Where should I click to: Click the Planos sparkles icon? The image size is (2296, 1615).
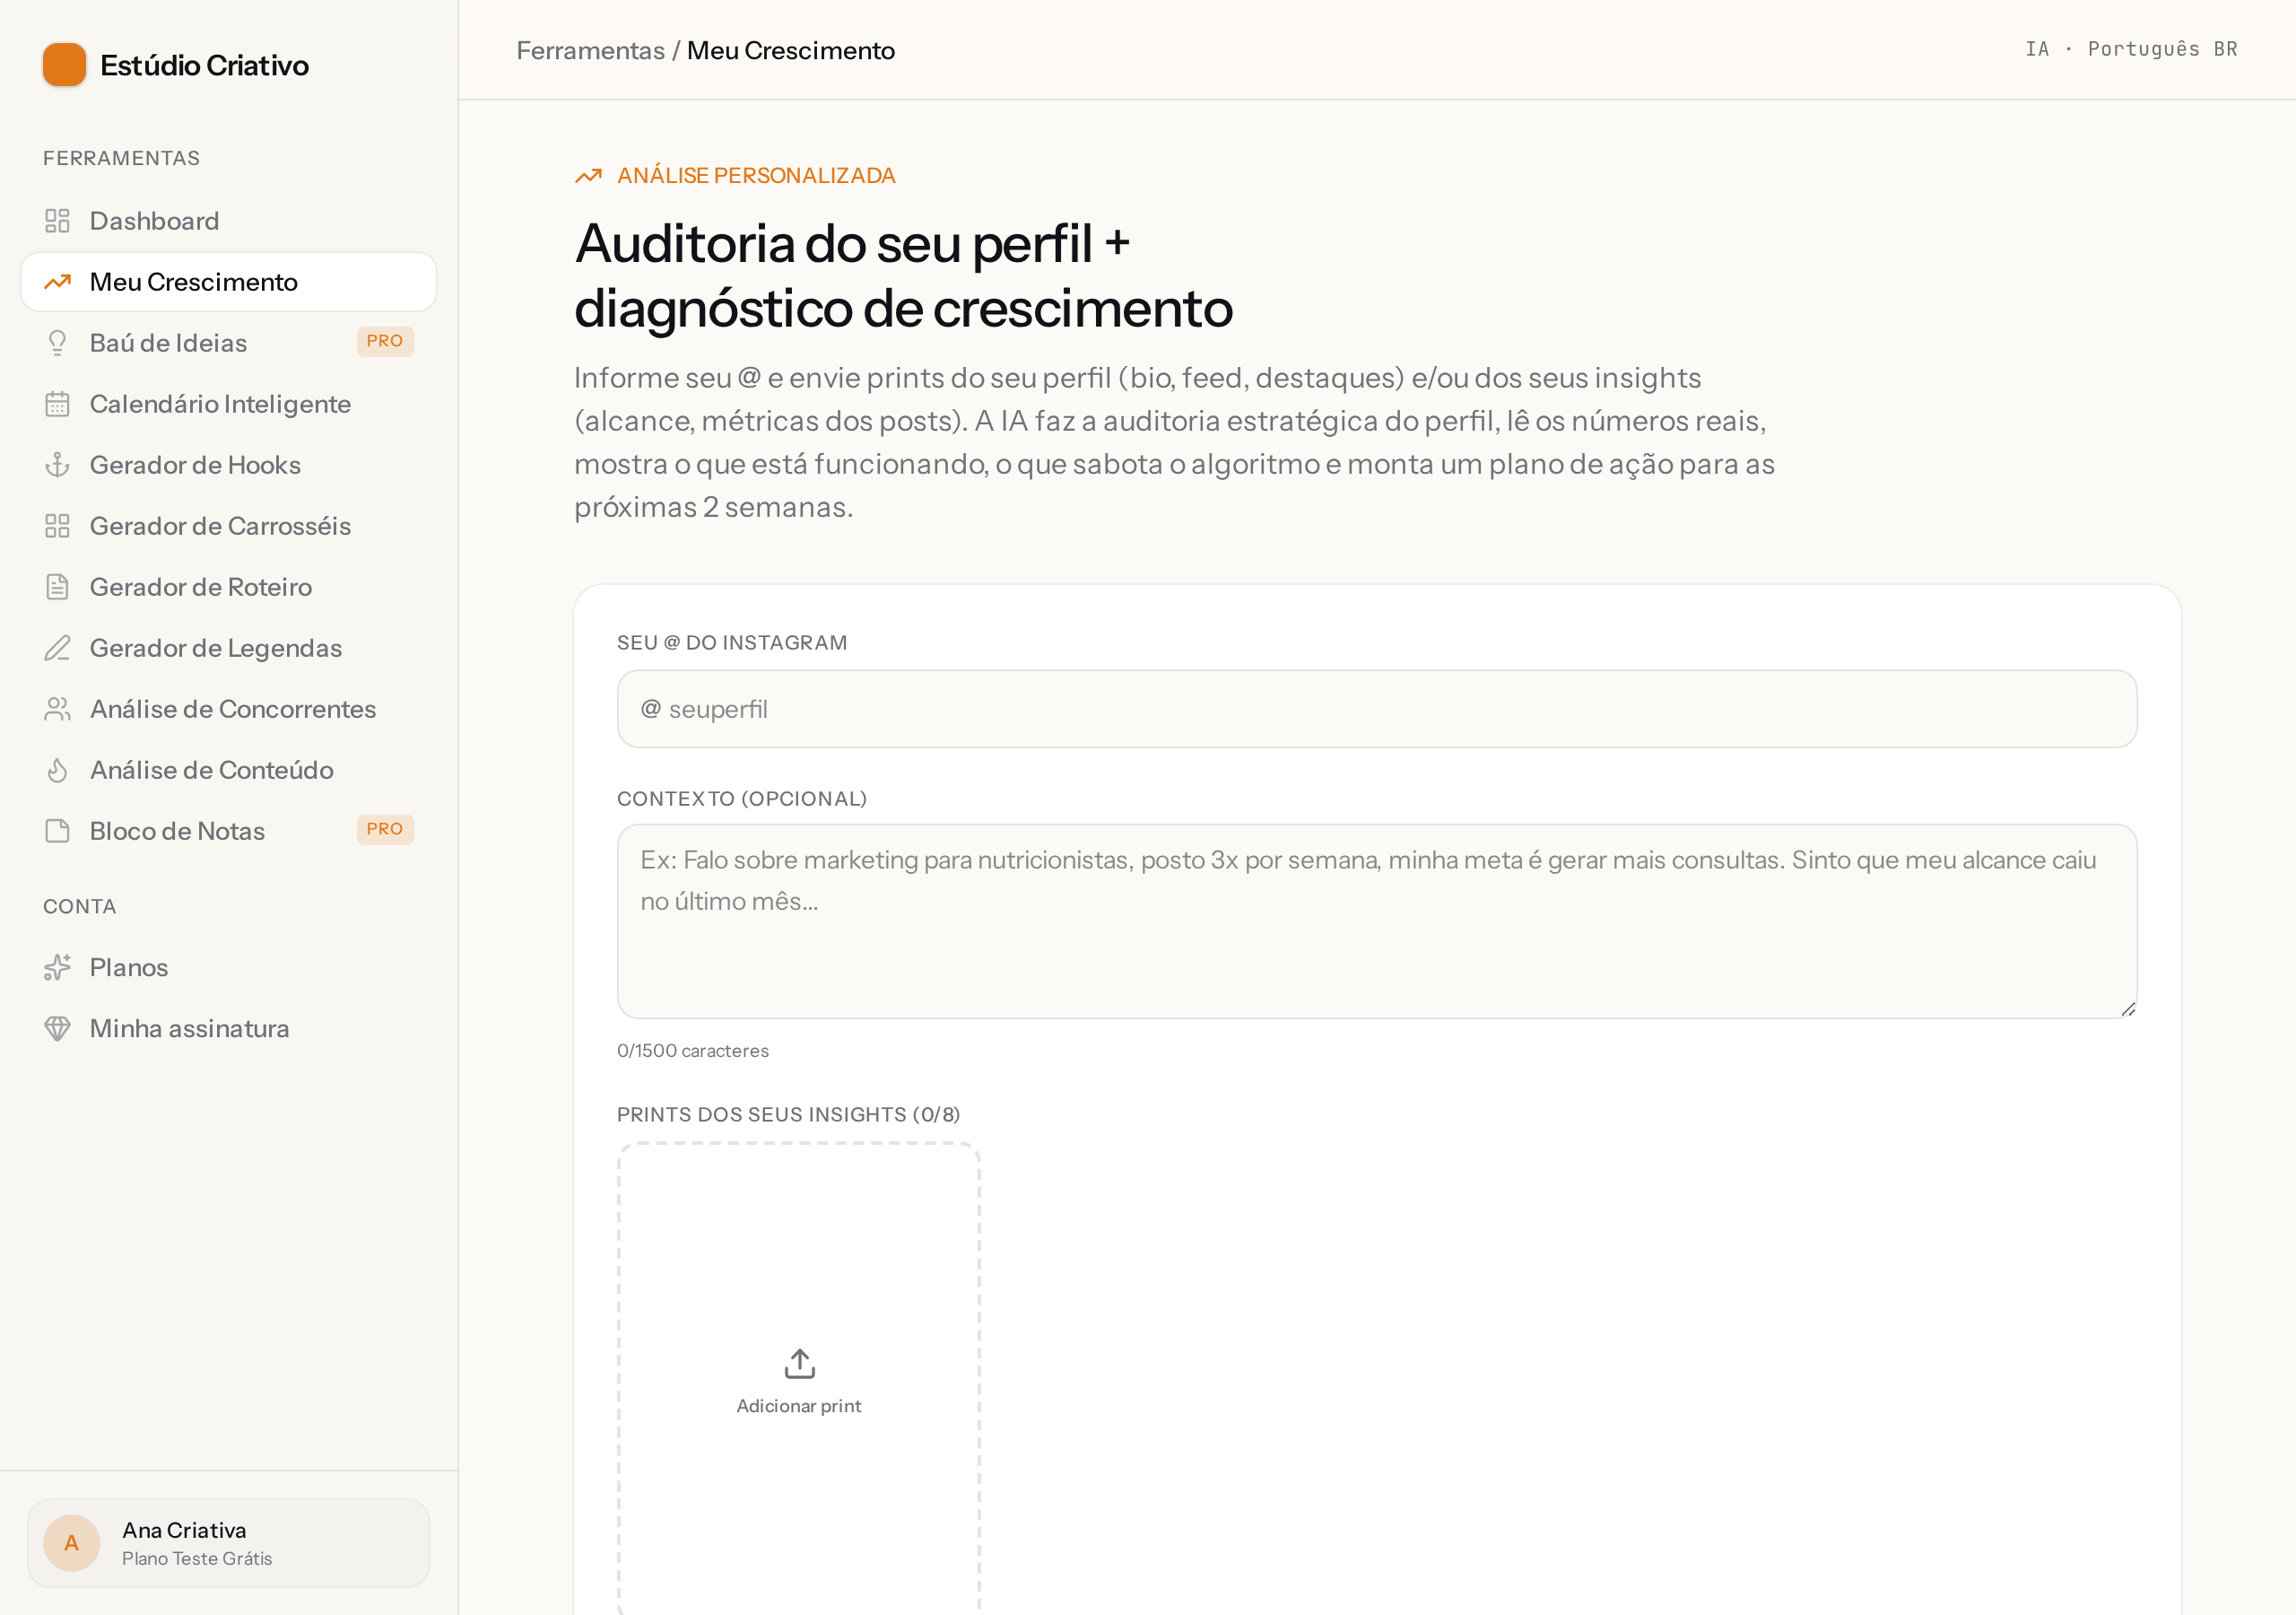pos(57,967)
